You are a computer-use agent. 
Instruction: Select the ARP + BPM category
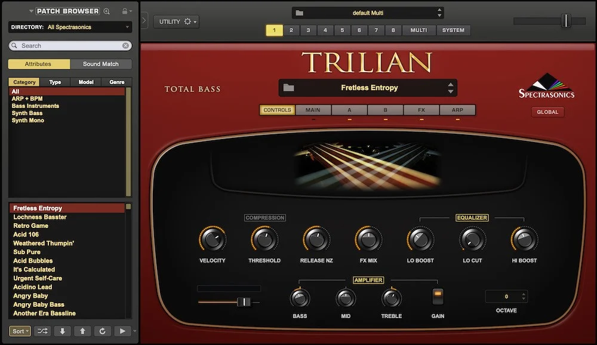point(67,98)
